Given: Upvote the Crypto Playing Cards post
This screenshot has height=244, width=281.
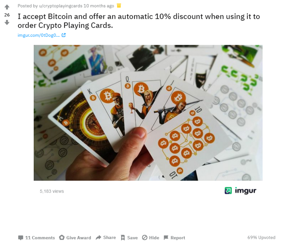Looking at the screenshot, I should (7, 7).
